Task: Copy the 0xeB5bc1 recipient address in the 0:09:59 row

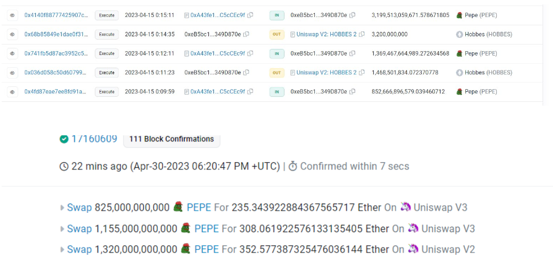Action: click(352, 92)
